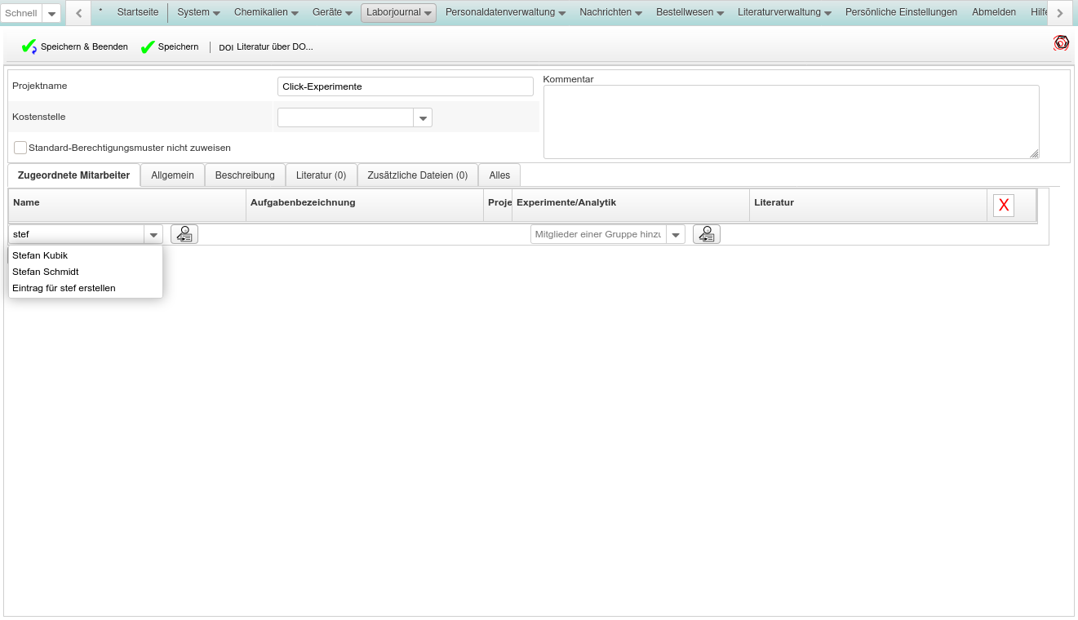Choose Eintrag für stef erstellen option
The width and height of the screenshot is (1078, 620).
(x=64, y=288)
